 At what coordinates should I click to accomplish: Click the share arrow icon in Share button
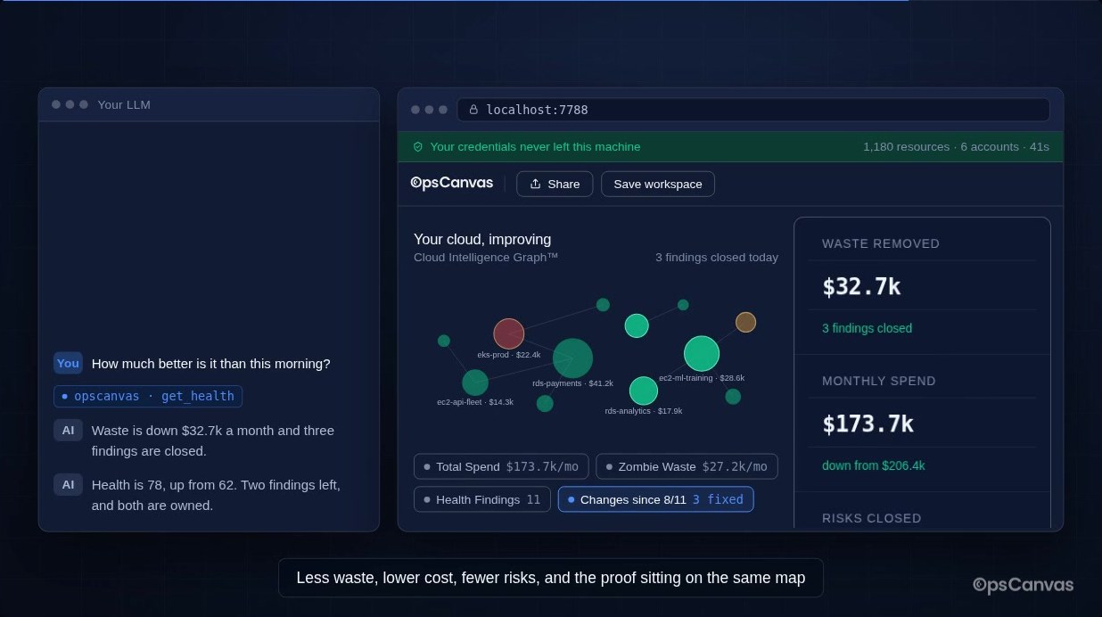pyautogui.click(x=535, y=184)
